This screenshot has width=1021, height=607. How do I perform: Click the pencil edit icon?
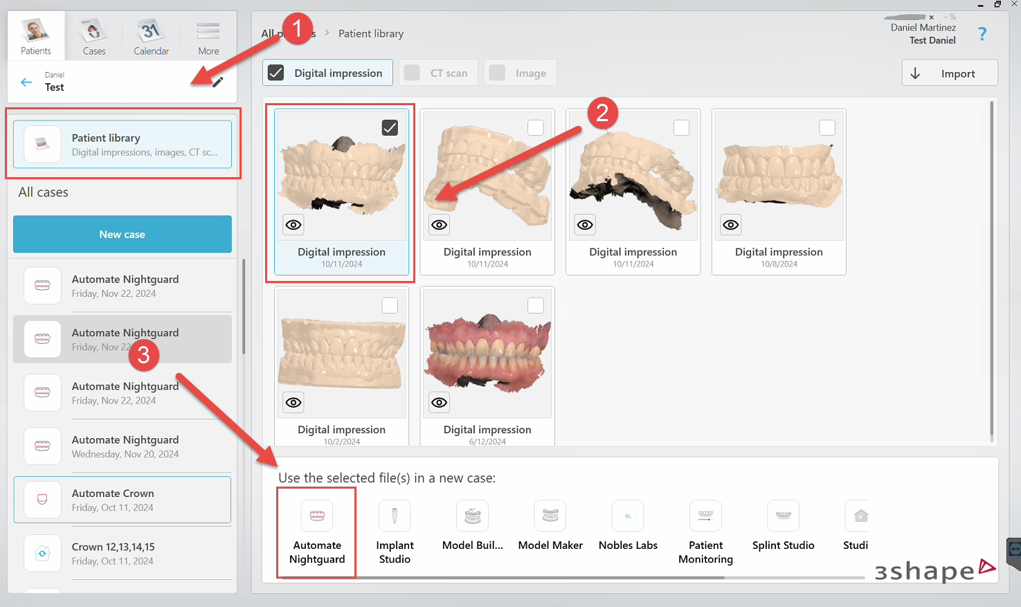pyautogui.click(x=219, y=82)
